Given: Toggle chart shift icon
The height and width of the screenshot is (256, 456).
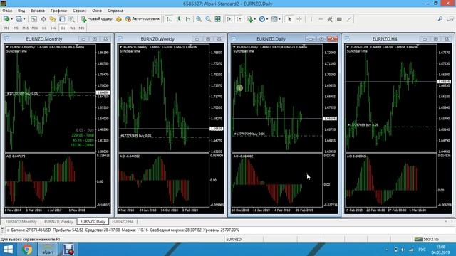Looking at the screenshot, I should pos(239,19).
